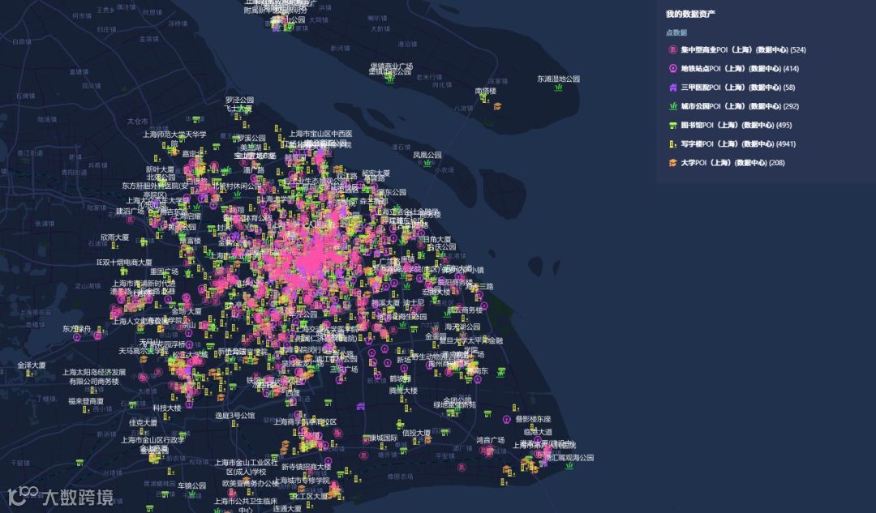Click the 写字楼POI office legend icon
This screenshot has height=513, width=876.
[x=672, y=144]
